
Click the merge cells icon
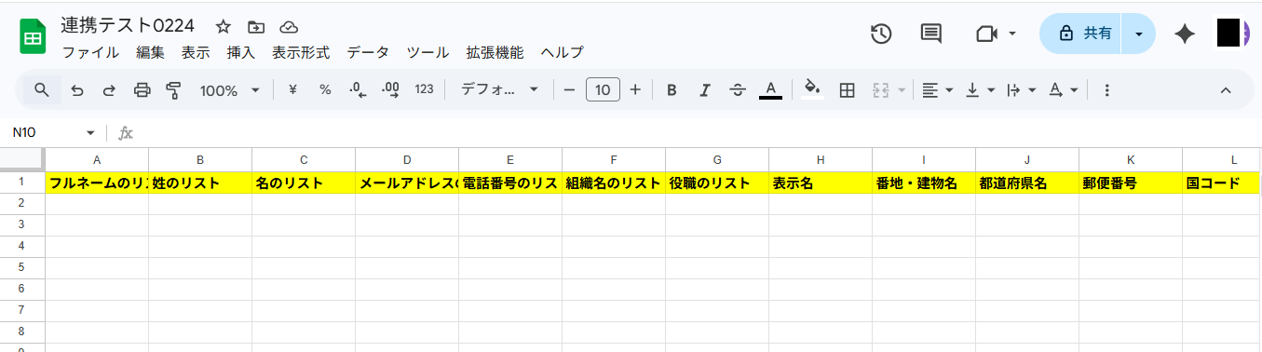click(x=880, y=89)
